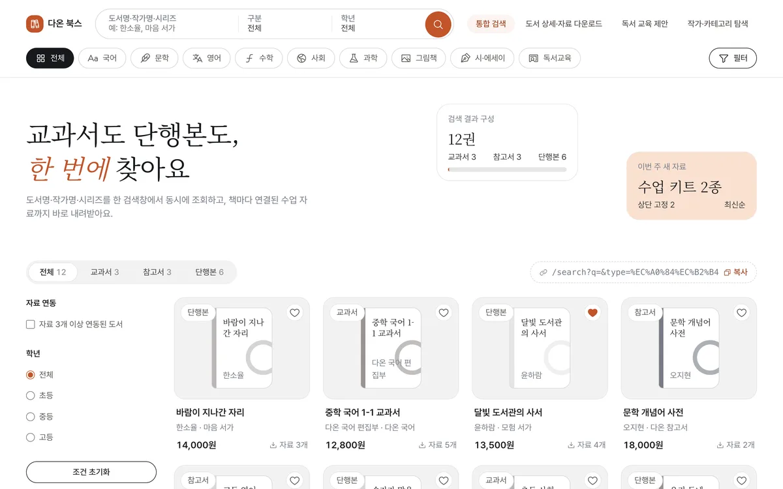Select the 그림책 category chip
This screenshot has width=783, height=489.
point(418,58)
